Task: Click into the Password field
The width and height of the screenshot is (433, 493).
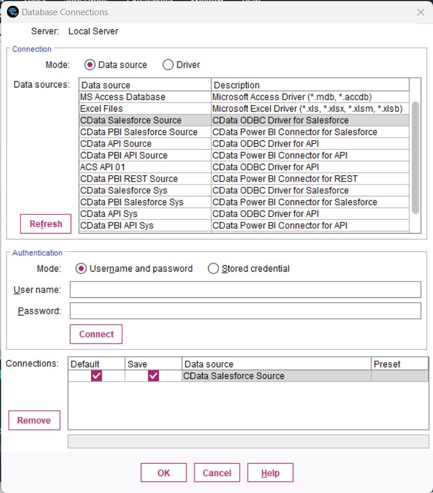Action: 245,311
